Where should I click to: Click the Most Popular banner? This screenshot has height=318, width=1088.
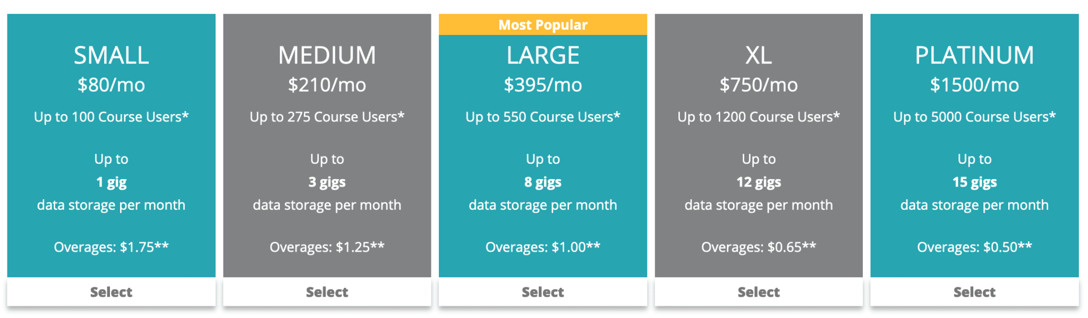(x=542, y=24)
